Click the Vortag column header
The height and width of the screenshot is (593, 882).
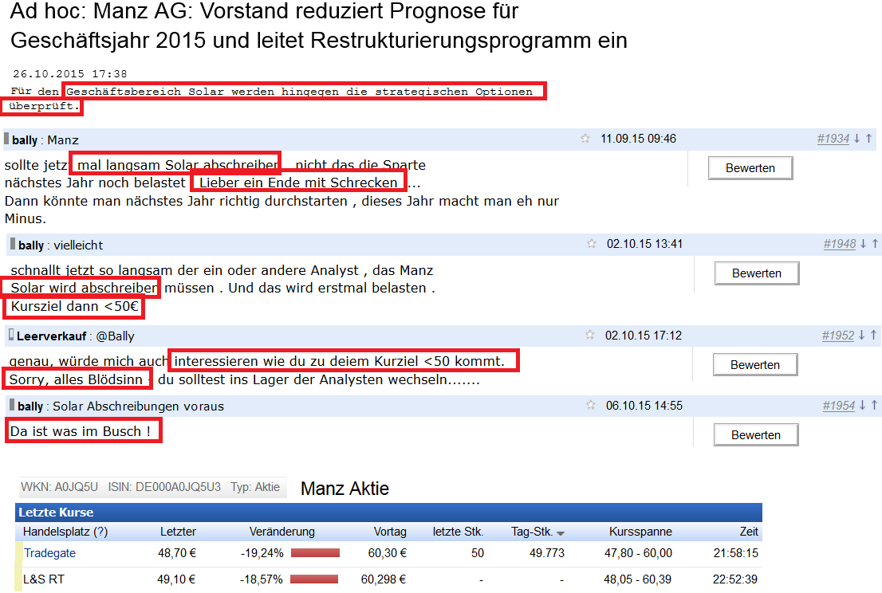click(390, 532)
